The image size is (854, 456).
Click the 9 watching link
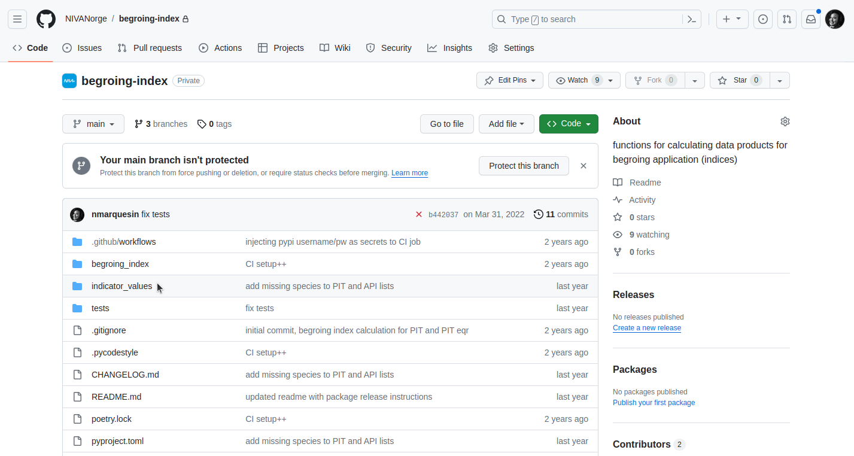click(641, 235)
